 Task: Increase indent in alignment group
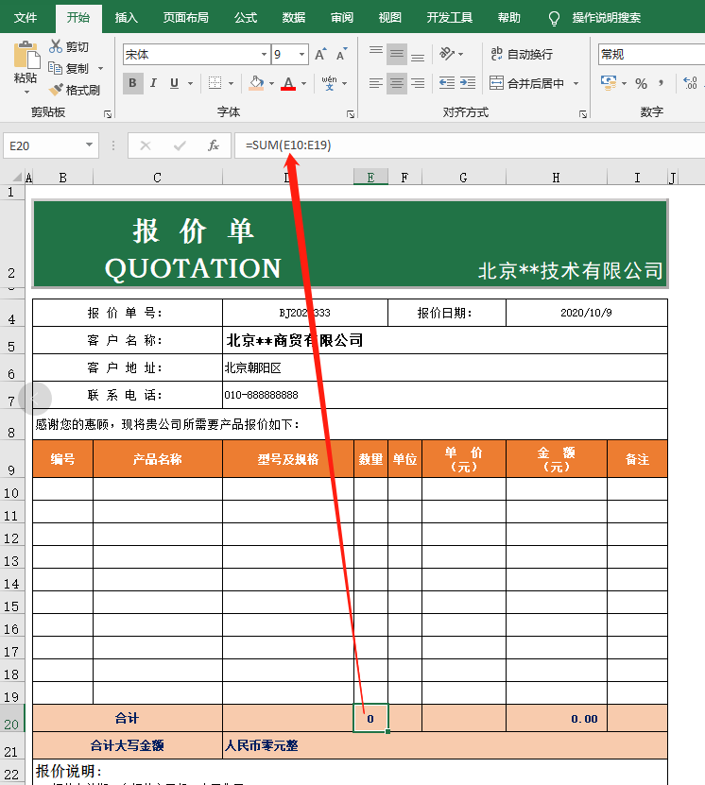click(468, 82)
